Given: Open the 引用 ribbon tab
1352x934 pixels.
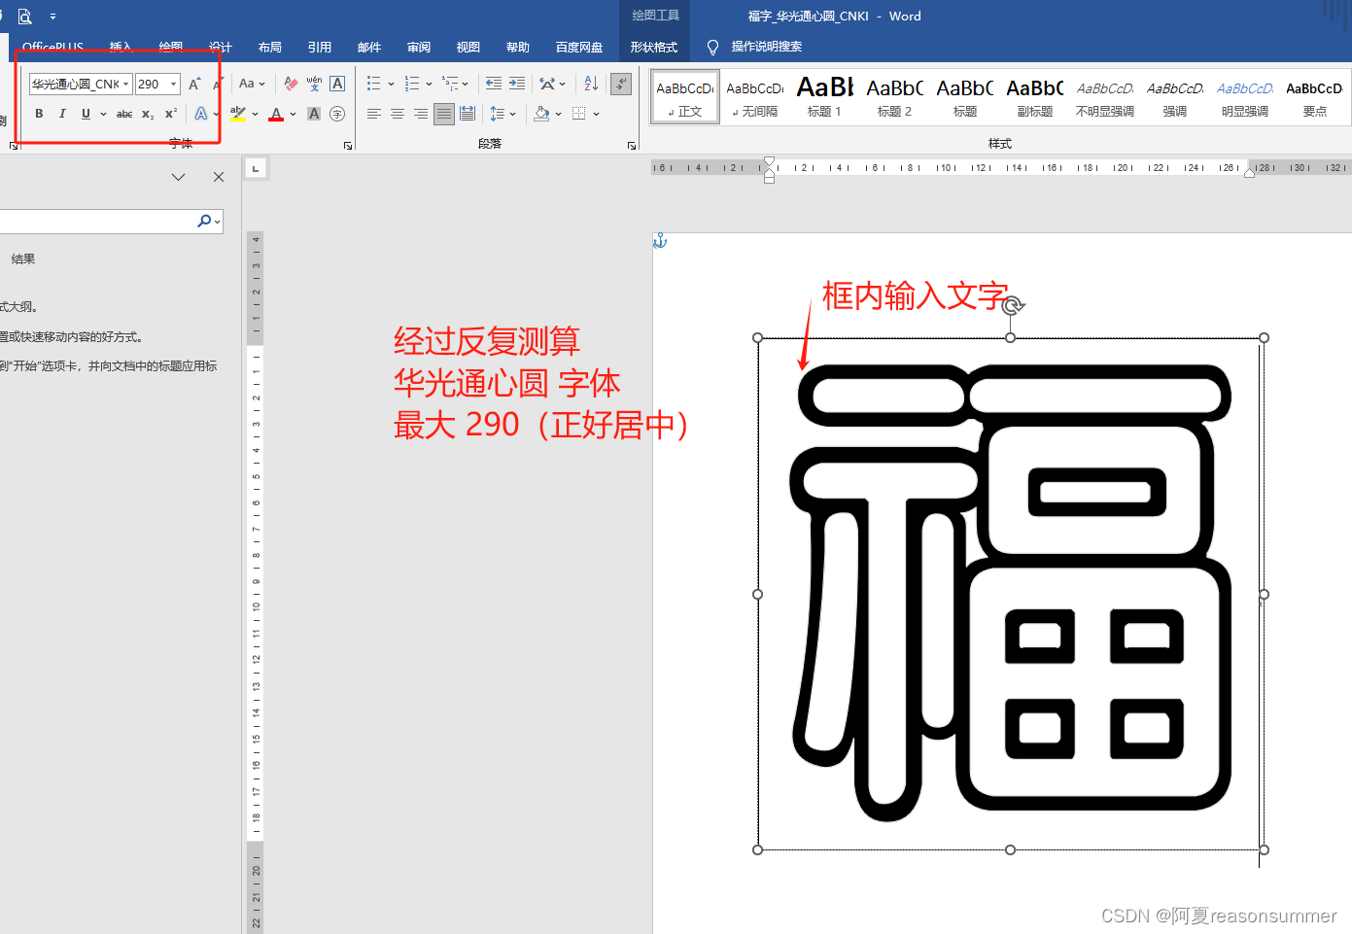Looking at the screenshot, I should click(x=320, y=47).
